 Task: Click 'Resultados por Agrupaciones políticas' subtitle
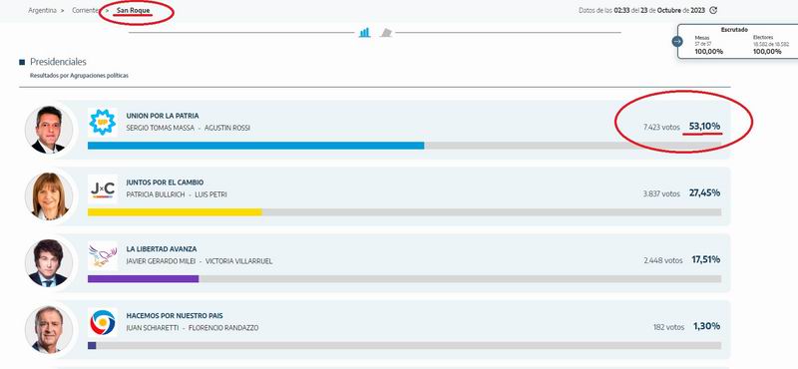80,76
